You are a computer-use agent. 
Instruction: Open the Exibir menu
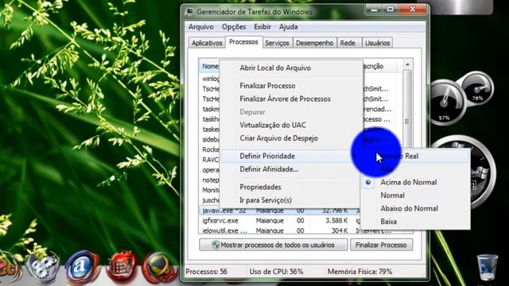click(x=262, y=27)
